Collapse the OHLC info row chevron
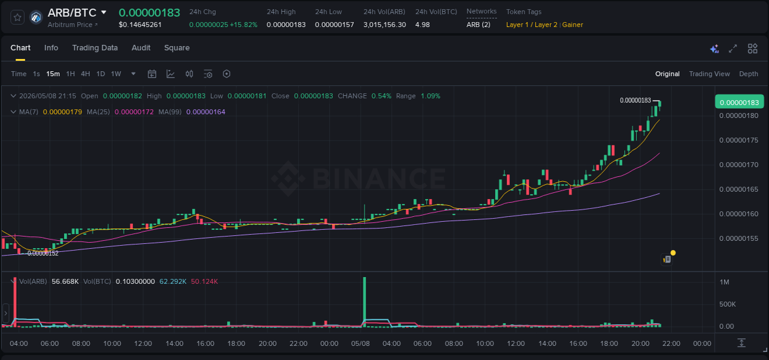Viewport: 769px width, 360px height. 14,96
